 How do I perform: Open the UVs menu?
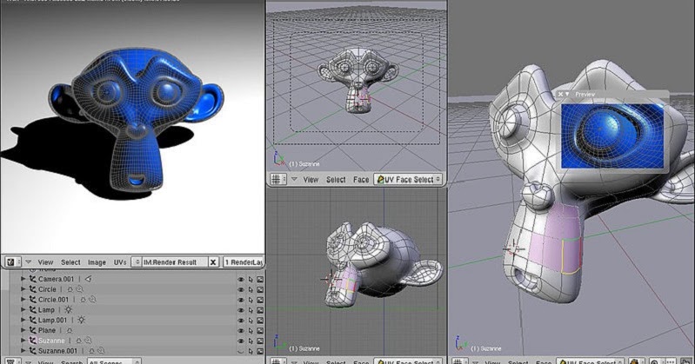(120, 262)
